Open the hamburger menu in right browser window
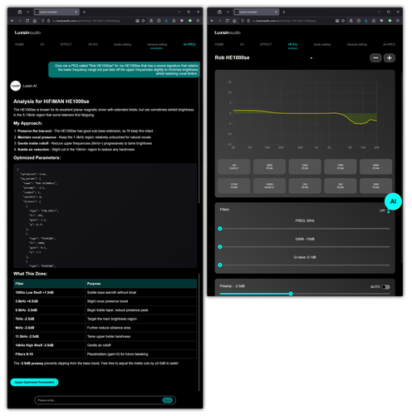Screen dimensions: 412x416 [398, 21]
